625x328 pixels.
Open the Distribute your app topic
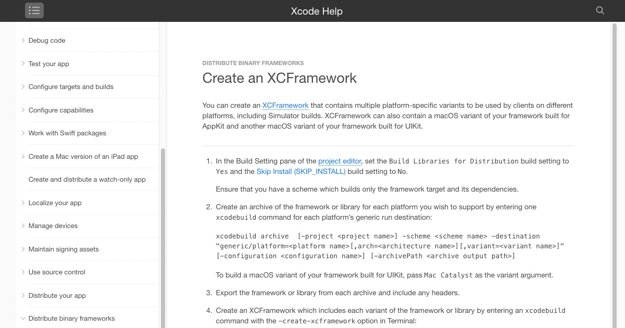pyautogui.click(x=57, y=296)
